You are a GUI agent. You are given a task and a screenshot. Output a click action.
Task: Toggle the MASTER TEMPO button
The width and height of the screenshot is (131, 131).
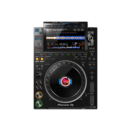pos(92,79)
